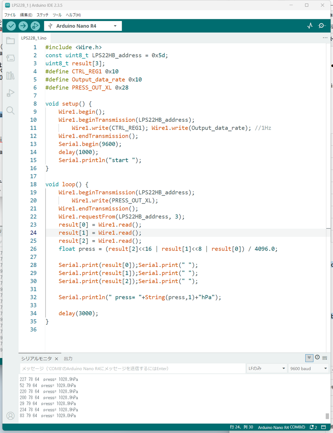Click the Verify sketch checkmark button
Viewport: 333px width, 433px height.
pyautogui.click(x=11, y=26)
